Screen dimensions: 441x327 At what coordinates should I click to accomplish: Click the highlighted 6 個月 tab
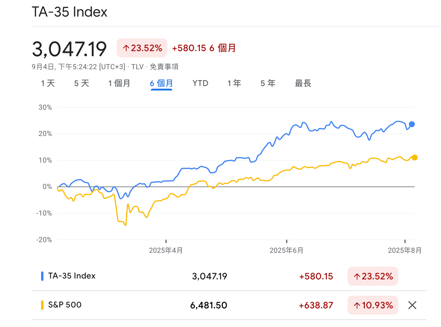[x=161, y=83]
